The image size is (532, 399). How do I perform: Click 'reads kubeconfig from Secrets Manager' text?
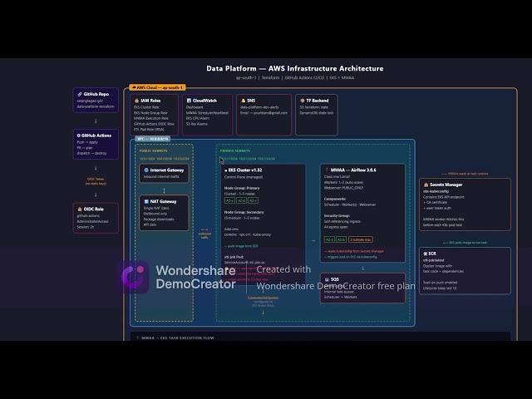coord(354,251)
